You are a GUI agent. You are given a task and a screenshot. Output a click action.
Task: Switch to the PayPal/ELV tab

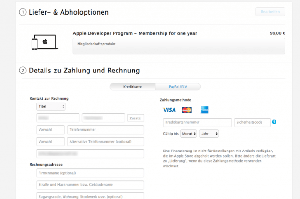click(x=178, y=87)
